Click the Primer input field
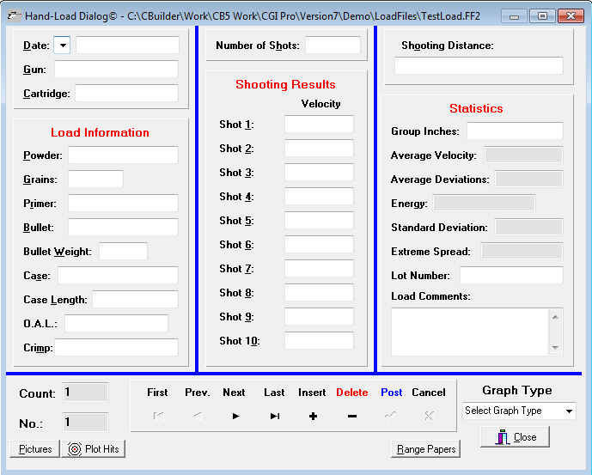 [x=123, y=203]
